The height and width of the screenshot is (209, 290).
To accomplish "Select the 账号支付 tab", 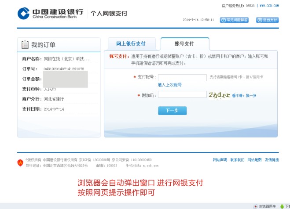I will 184,44.
